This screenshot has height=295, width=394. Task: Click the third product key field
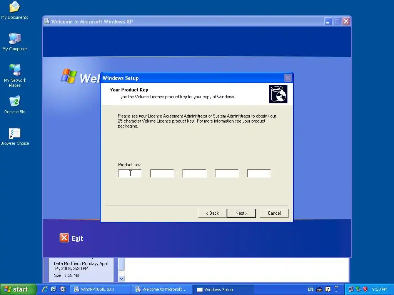194,173
